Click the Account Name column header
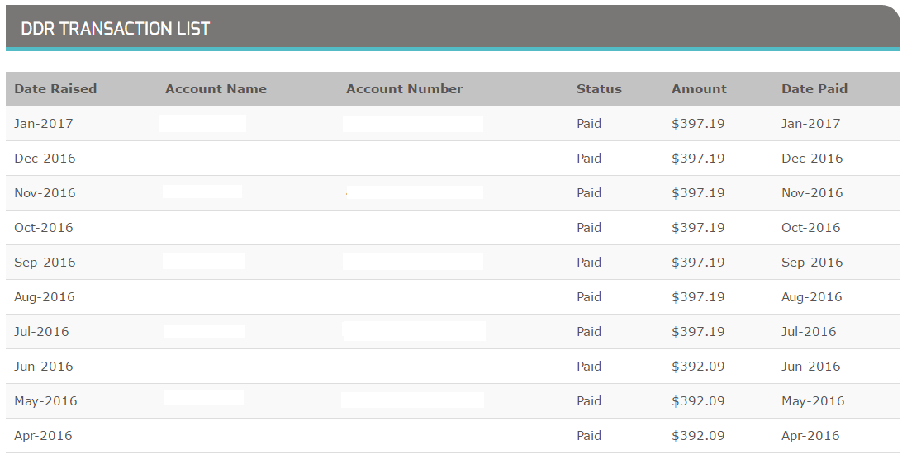The image size is (907, 459). coord(216,89)
